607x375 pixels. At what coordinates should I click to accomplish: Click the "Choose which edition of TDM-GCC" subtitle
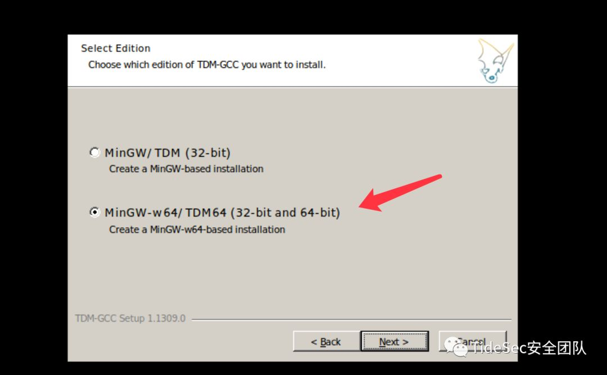click(207, 65)
